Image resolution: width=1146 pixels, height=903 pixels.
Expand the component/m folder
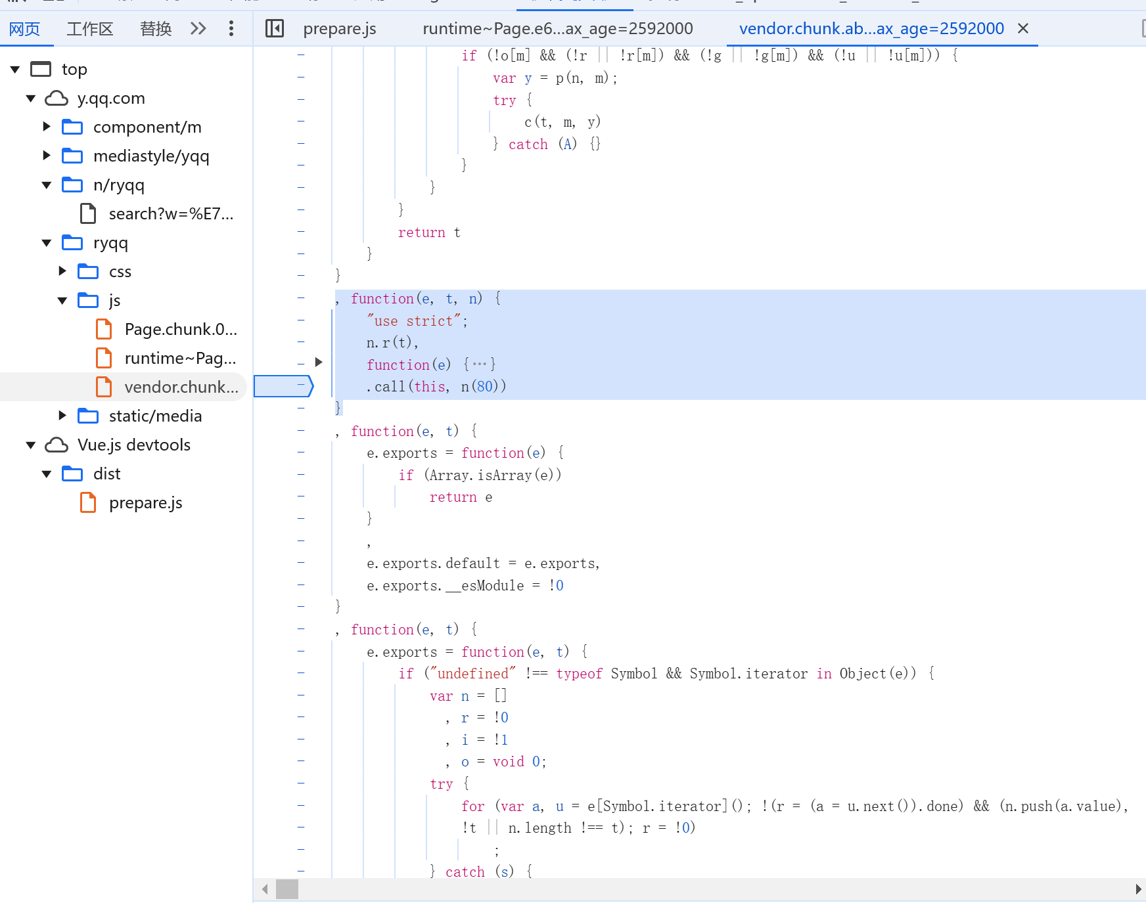click(47, 127)
